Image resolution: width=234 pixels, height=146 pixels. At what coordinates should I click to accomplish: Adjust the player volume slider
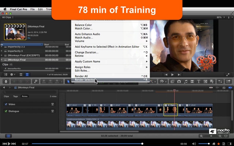(204, 144)
